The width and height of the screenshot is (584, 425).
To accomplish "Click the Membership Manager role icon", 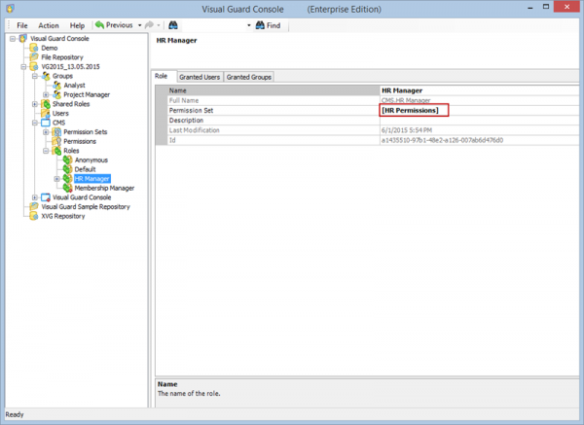I will tap(67, 188).
